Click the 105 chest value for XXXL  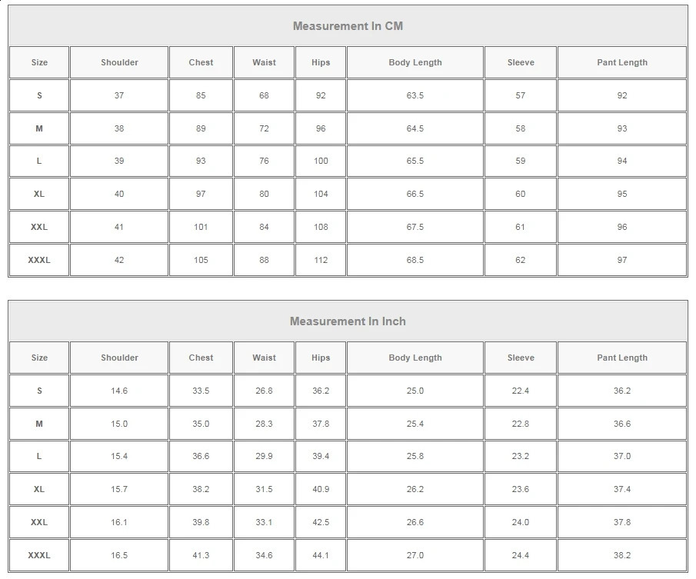pos(201,260)
